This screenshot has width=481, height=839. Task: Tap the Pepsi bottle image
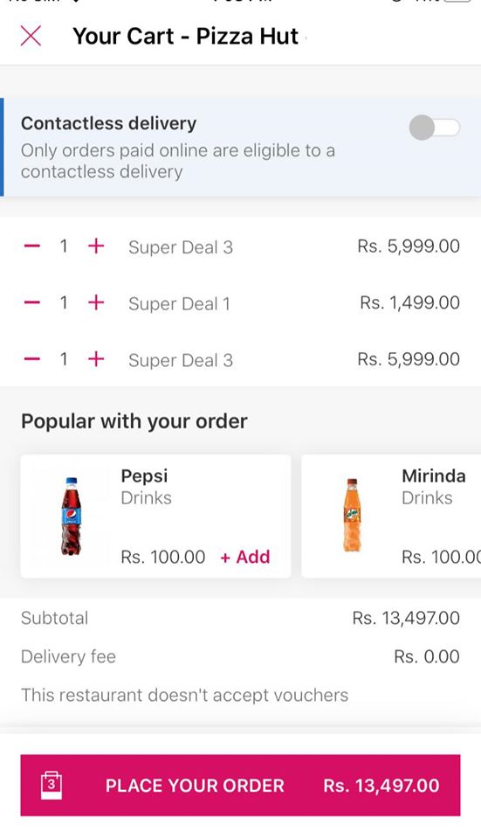pos(71,516)
